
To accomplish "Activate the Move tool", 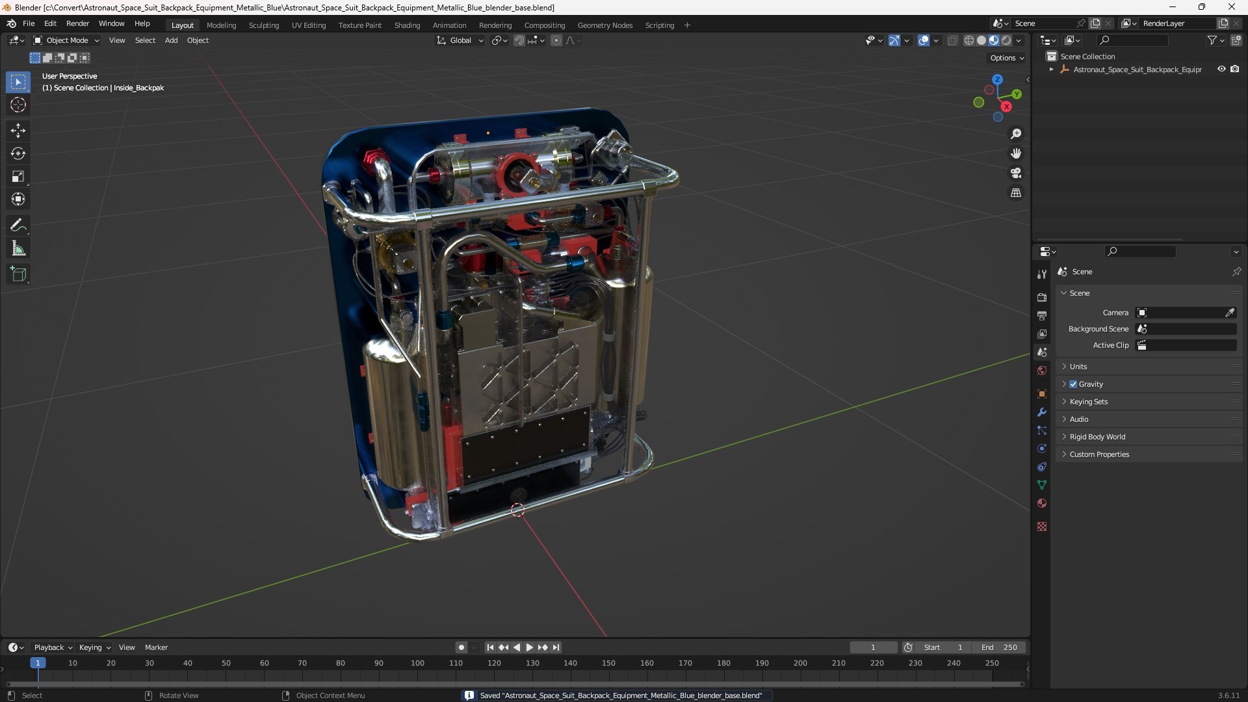I will tap(18, 131).
